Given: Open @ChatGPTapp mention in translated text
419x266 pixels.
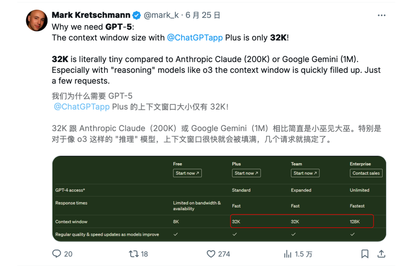Looking at the screenshot, I should (x=82, y=107).
